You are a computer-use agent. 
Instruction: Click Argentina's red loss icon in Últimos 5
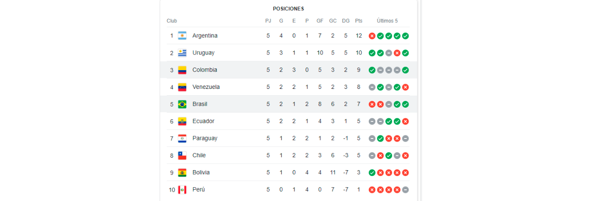click(372, 36)
